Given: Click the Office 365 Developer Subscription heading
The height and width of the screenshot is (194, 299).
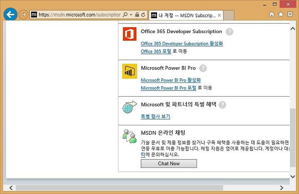Looking at the screenshot, I should 181,32.
